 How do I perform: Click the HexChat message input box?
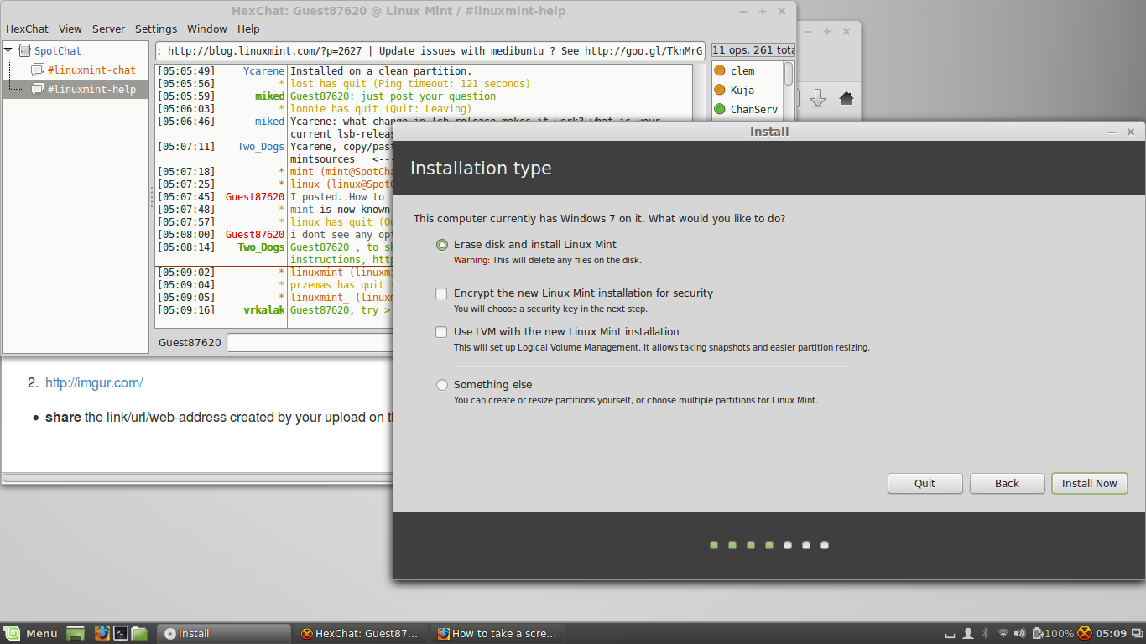310,343
